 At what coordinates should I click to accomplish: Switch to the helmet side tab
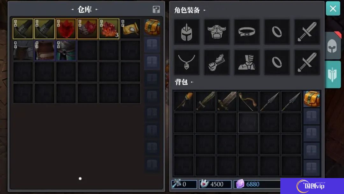tap(332, 46)
